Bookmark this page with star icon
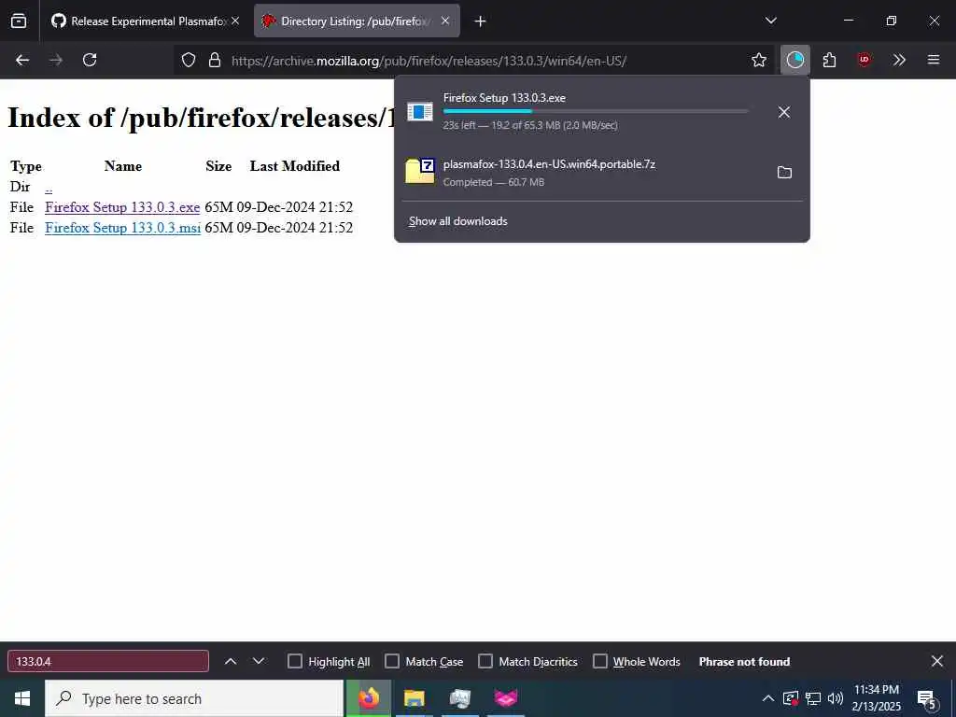The width and height of the screenshot is (956, 717). (758, 60)
